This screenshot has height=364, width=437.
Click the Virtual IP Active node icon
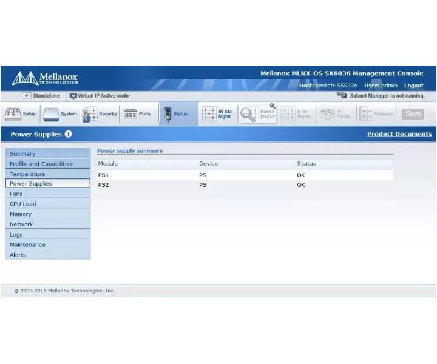(x=73, y=96)
